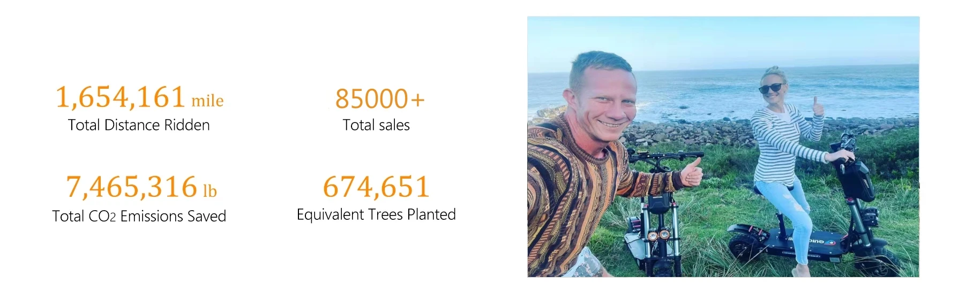
Task: Click the 85000+ sales number
Action: pyautogui.click(x=379, y=99)
